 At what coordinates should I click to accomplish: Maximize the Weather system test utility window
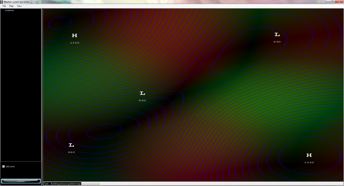pos(332,2)
